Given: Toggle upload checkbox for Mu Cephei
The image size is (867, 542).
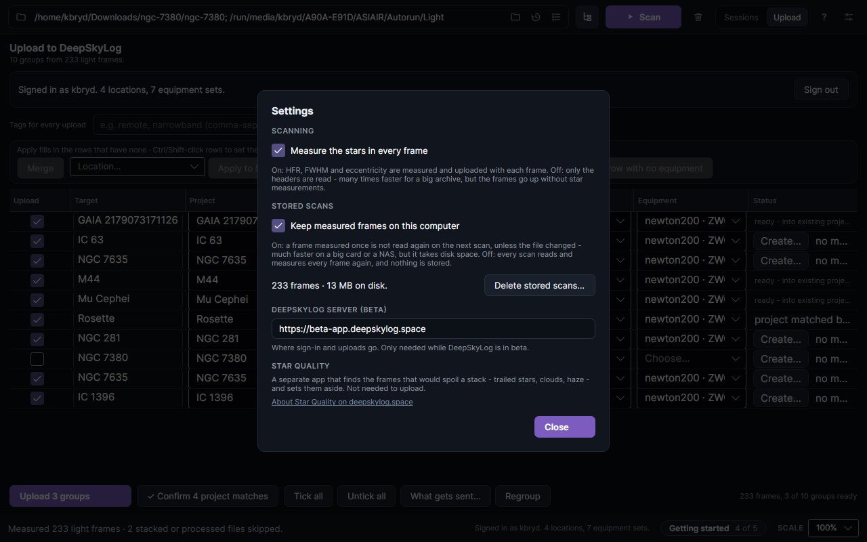Looking at the screenshot, I should click(x=37, y=299).
